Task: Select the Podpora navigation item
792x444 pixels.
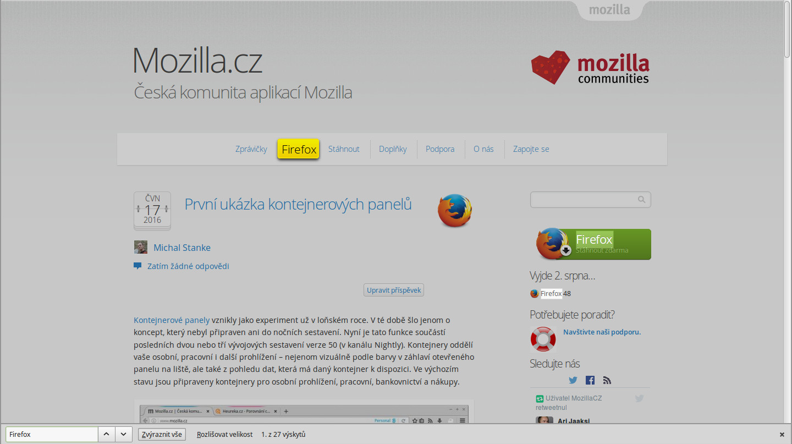Action: point(440,149)
